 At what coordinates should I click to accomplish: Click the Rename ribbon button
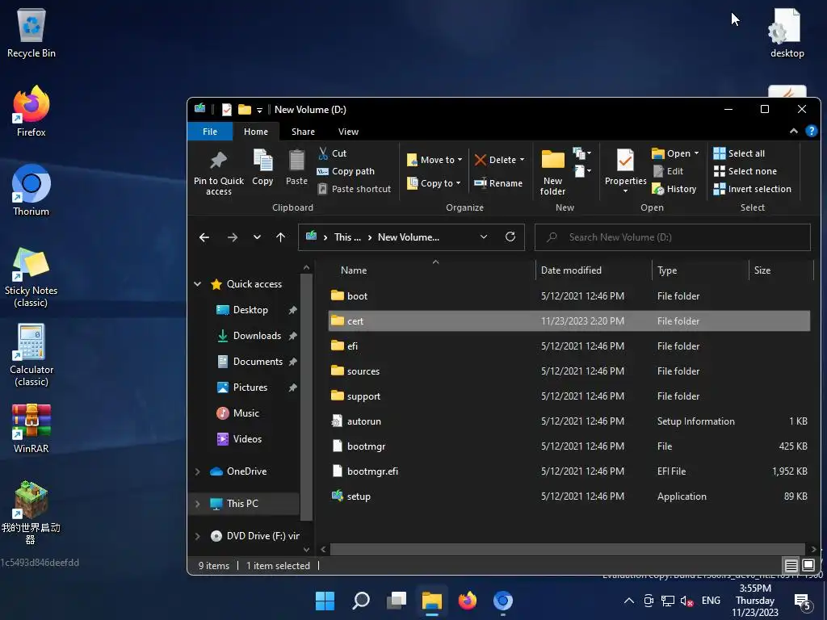click(x=497, y=183)
